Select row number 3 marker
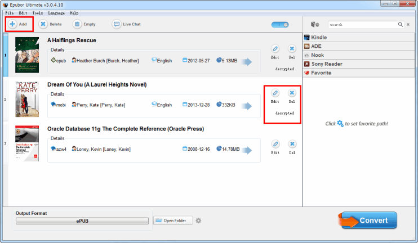The image size is (418, 243). tap(5, 144)
